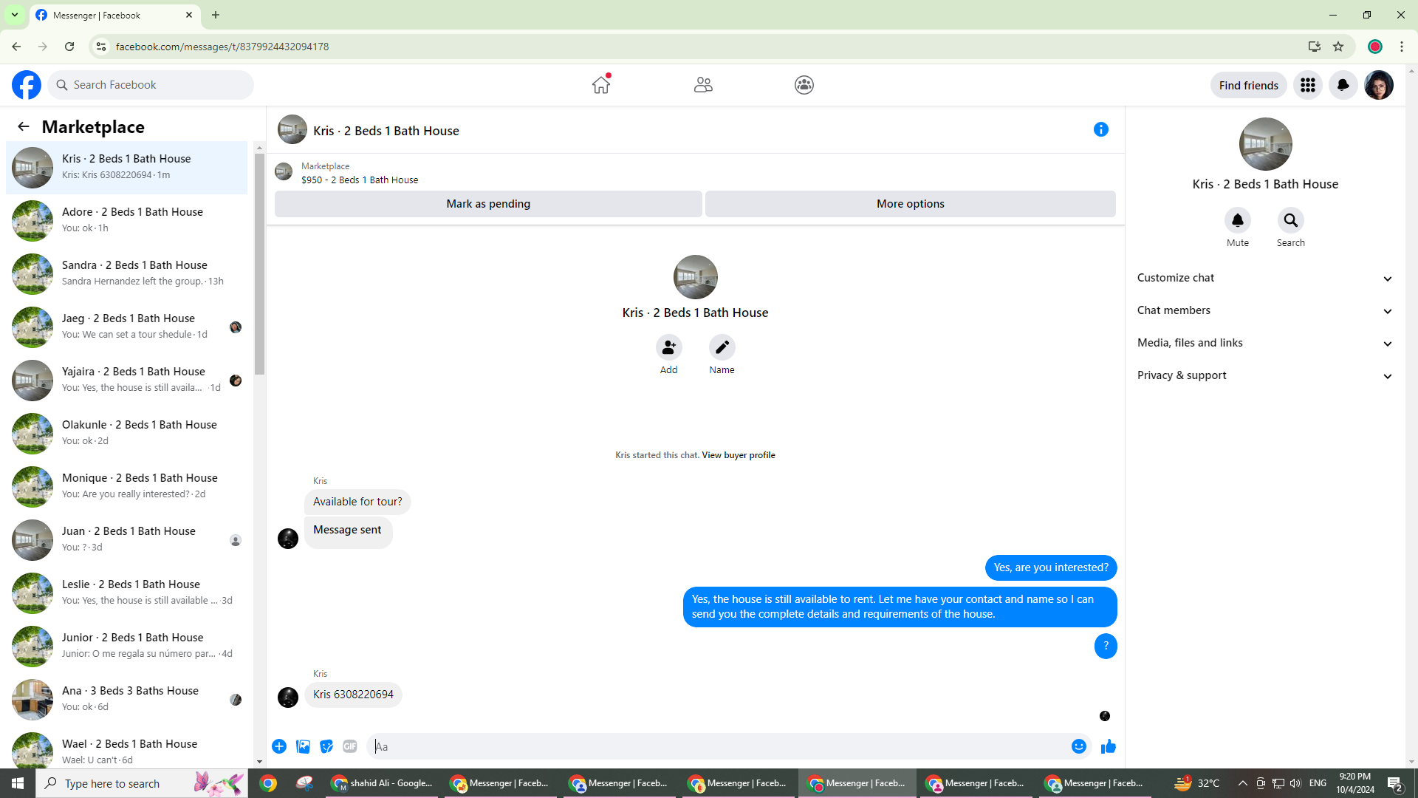The height and width of the screenshot is (798, 1418).
Task: Click the Kris 6308220694 message bubble
Action: 353,695
